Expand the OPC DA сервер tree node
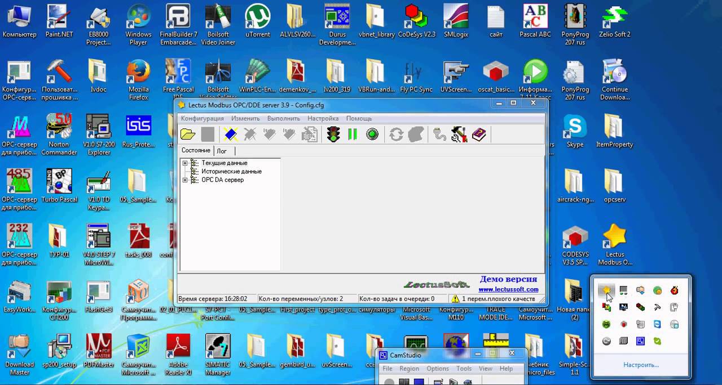The height and width of the screenshot is (385, 722). pos(184,180)
